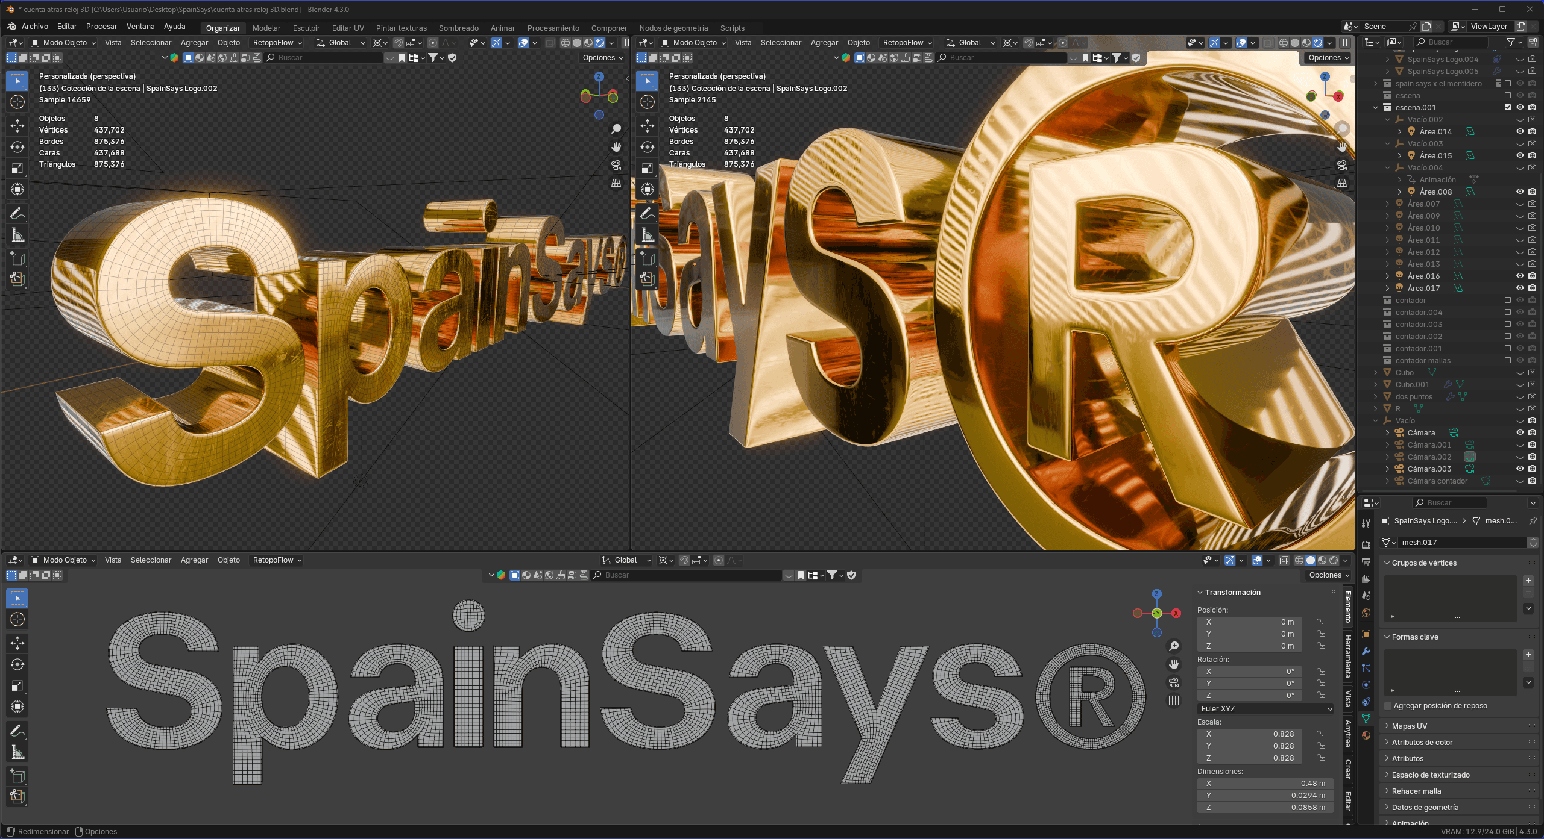Select the Annotate pencil tool in left viewport

17,213
